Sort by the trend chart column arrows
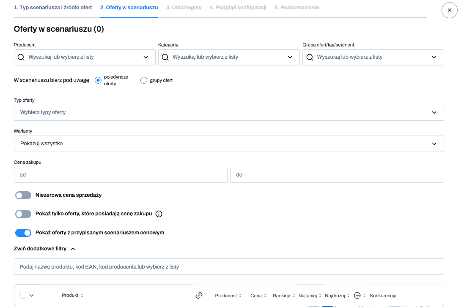 pyautogui.click(x=365, y=296)
